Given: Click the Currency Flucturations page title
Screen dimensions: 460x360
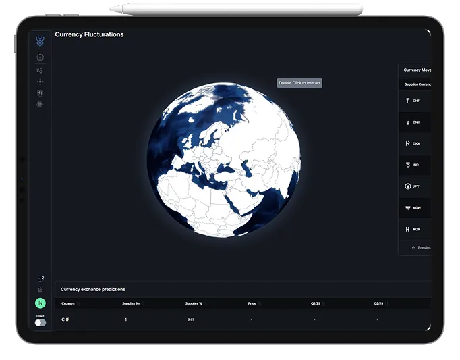Looking at the screenshot, I should (89, 34).
